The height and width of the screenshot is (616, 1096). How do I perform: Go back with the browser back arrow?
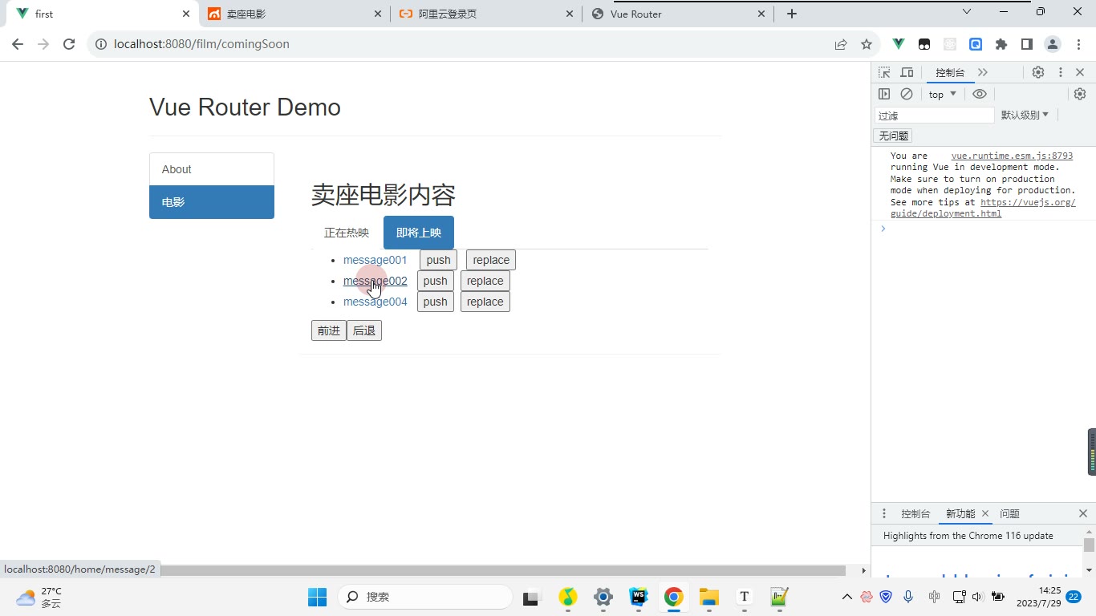(x=18, y=44)
